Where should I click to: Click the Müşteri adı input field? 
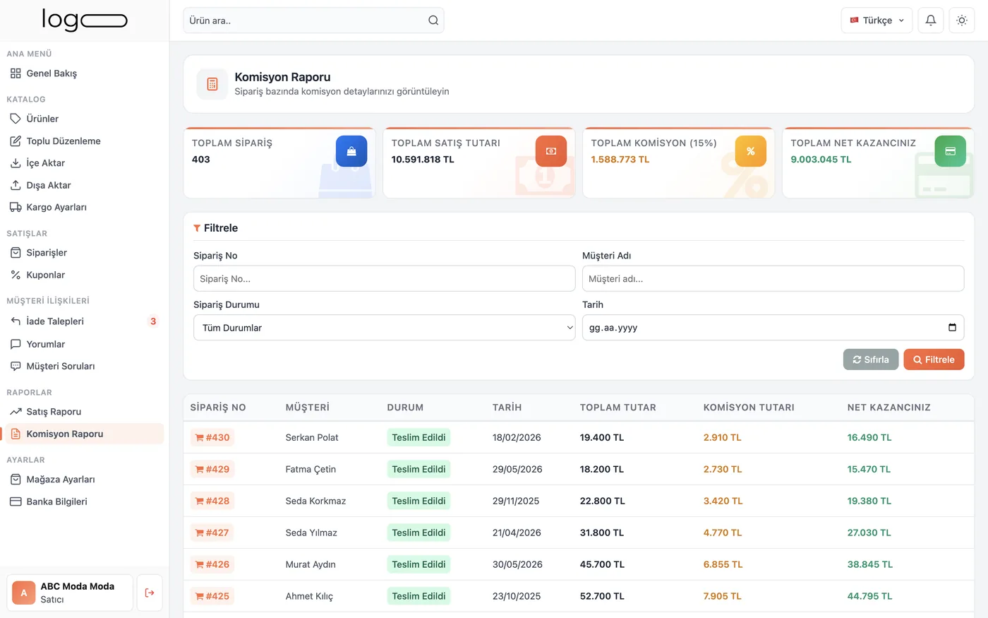(773, 278)
